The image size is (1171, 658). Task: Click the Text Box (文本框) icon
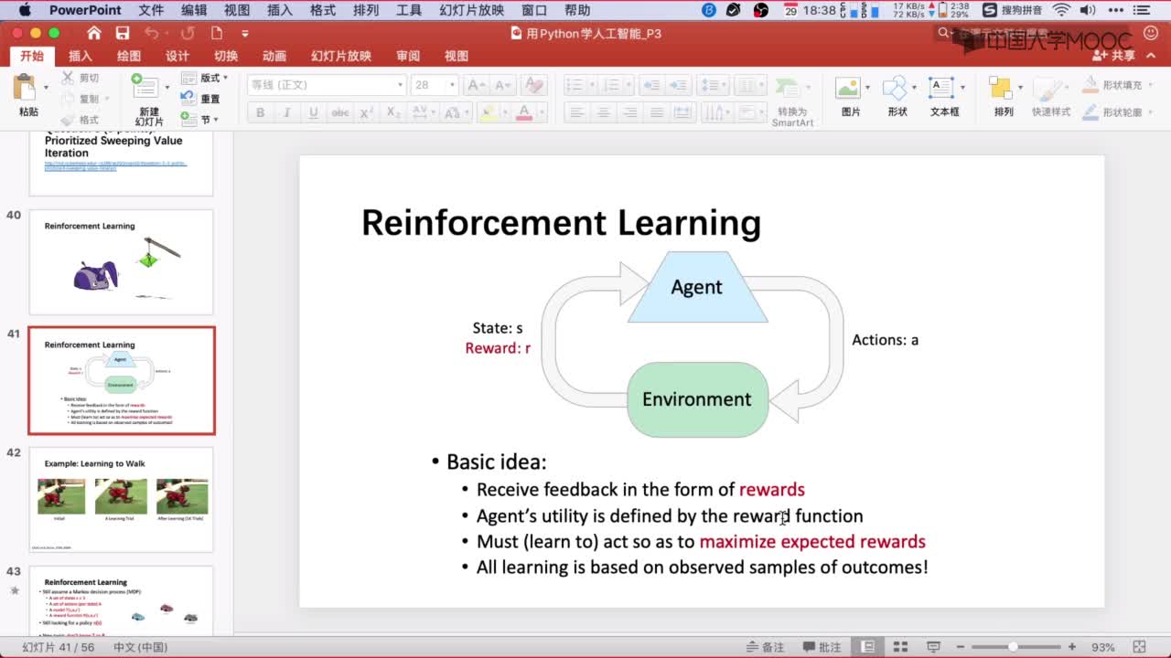point(941,89)
